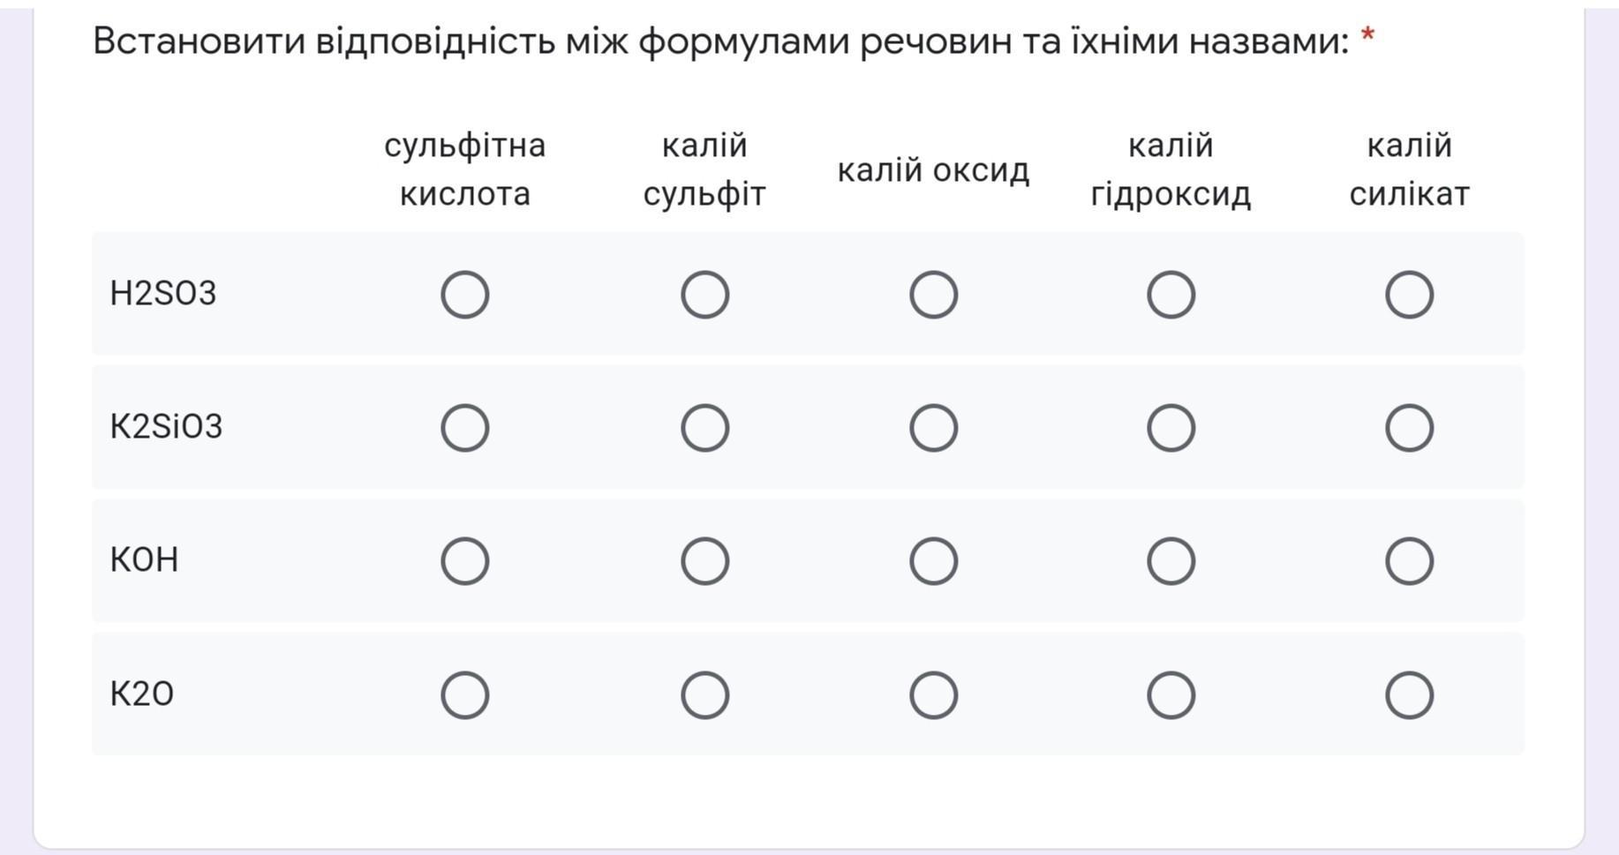The height and width of the screenshot is (855, 1619).
Task: Select калій гідроксид for KOH
Action: (x=1171, y=561)
